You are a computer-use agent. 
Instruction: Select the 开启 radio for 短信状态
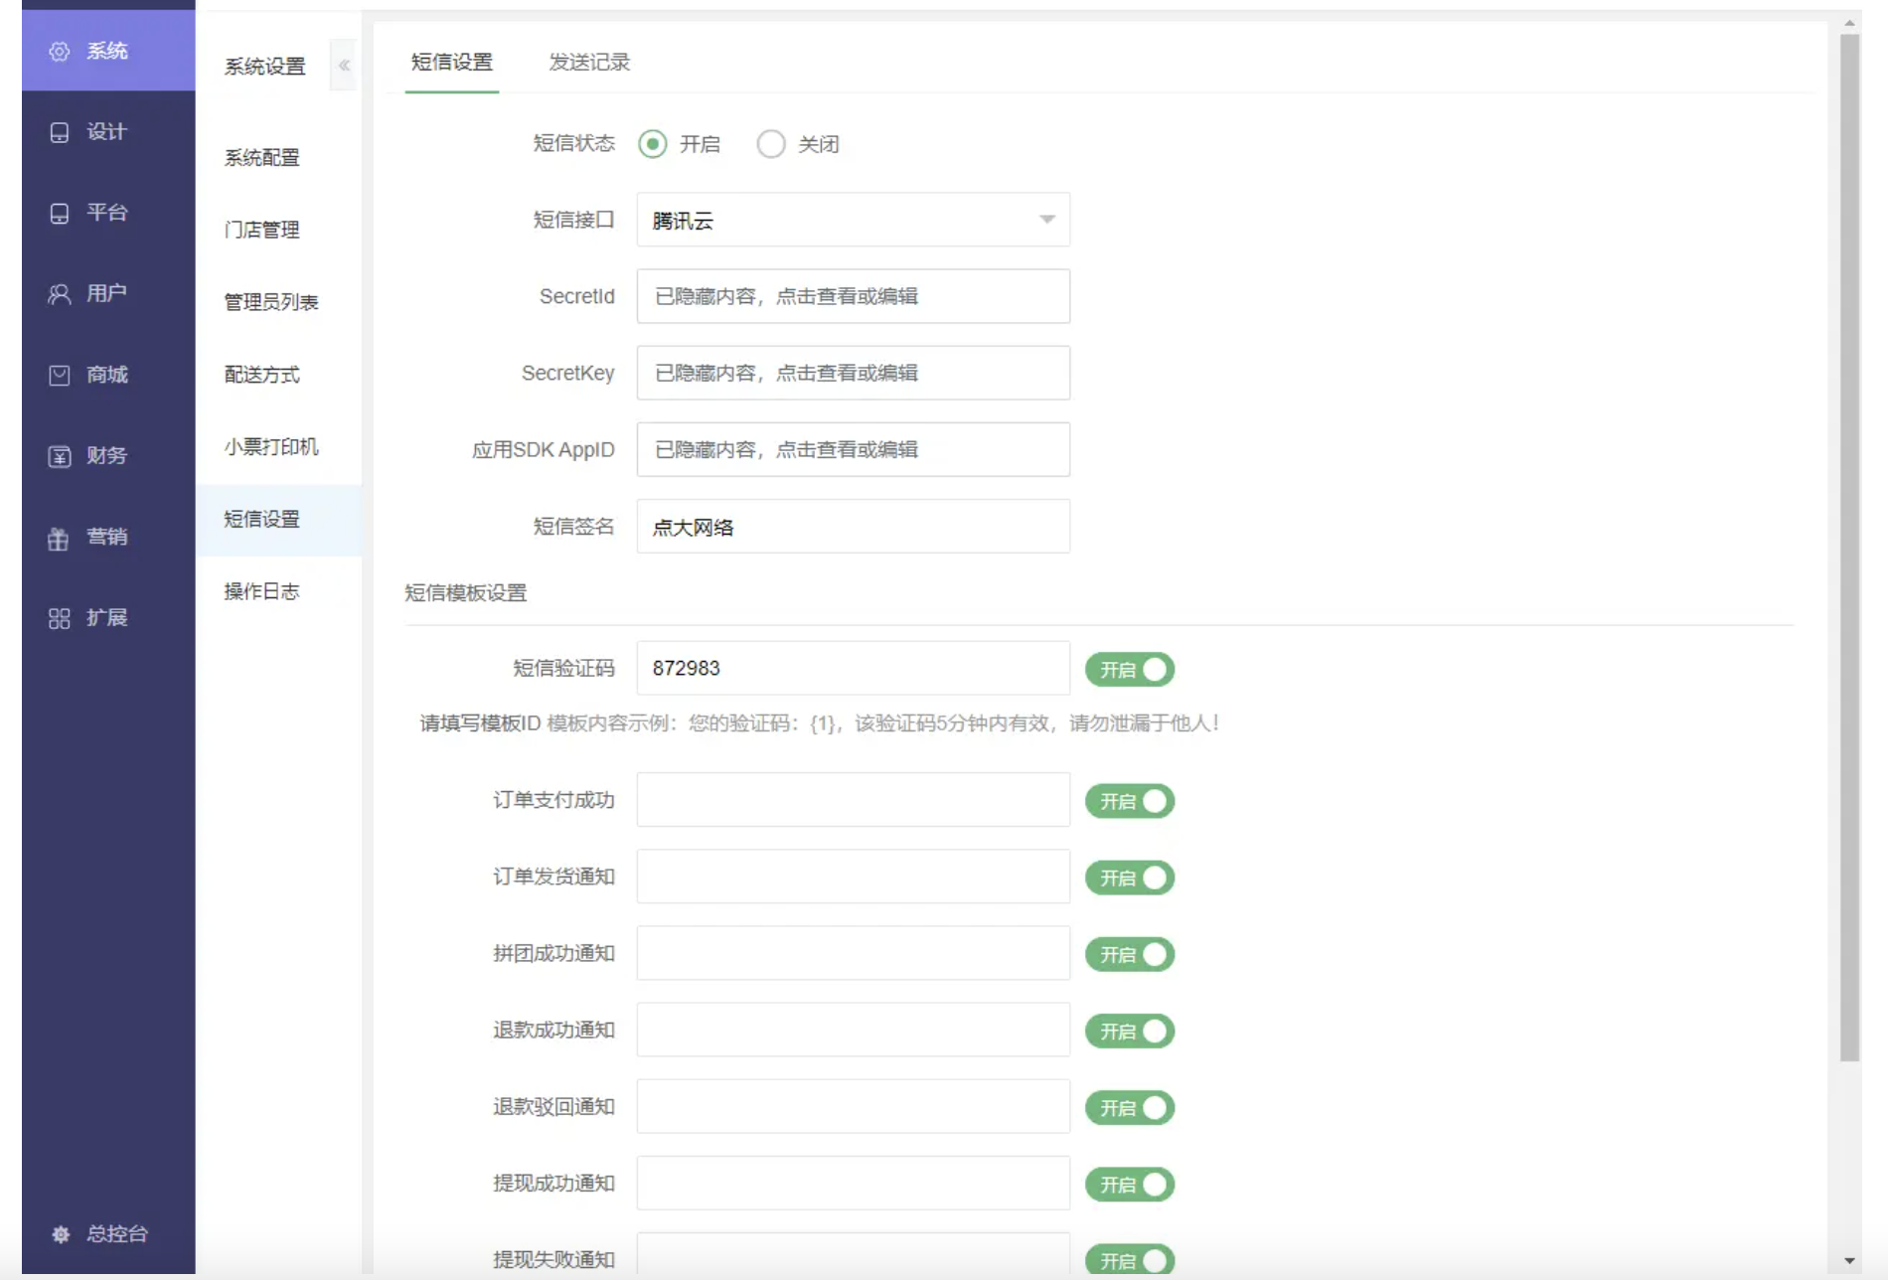(x=653, y=144)
